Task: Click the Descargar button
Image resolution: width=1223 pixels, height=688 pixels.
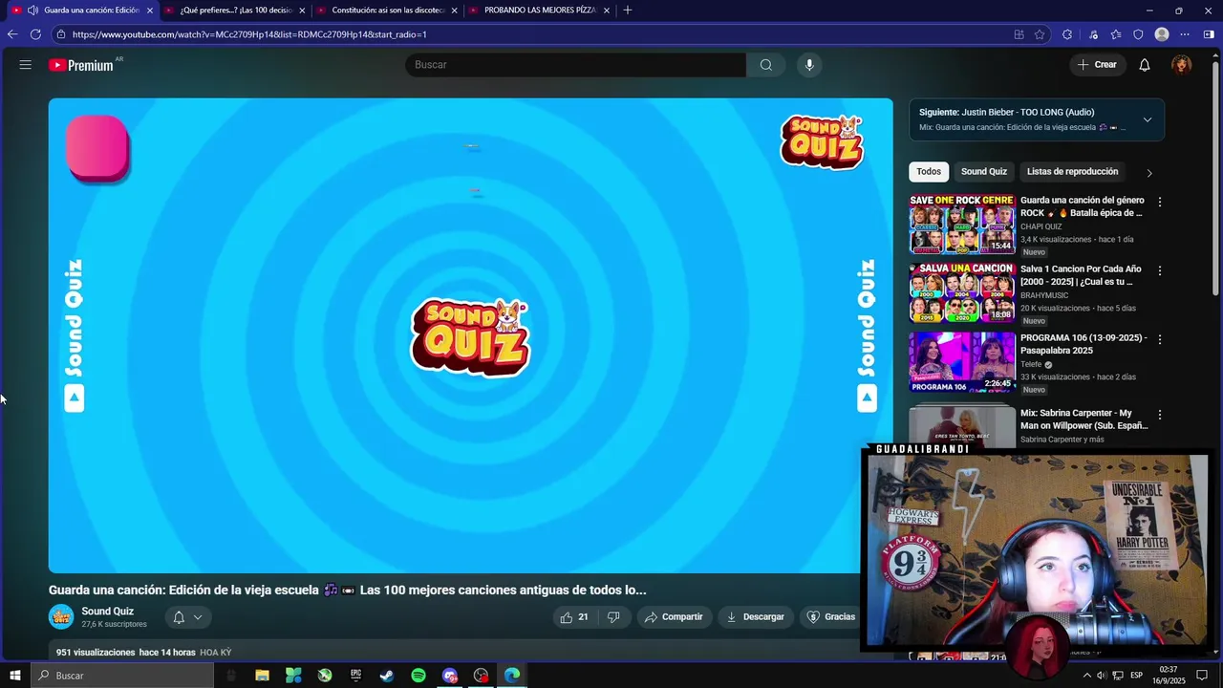Action: click(x=756, y=617)
